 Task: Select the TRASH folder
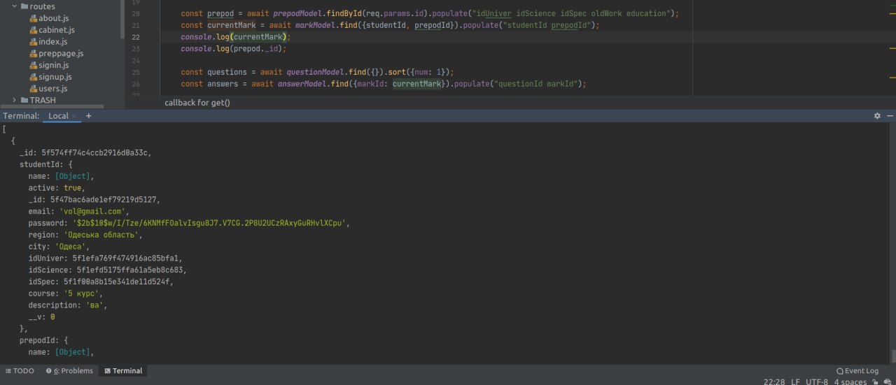click(43, 101)
